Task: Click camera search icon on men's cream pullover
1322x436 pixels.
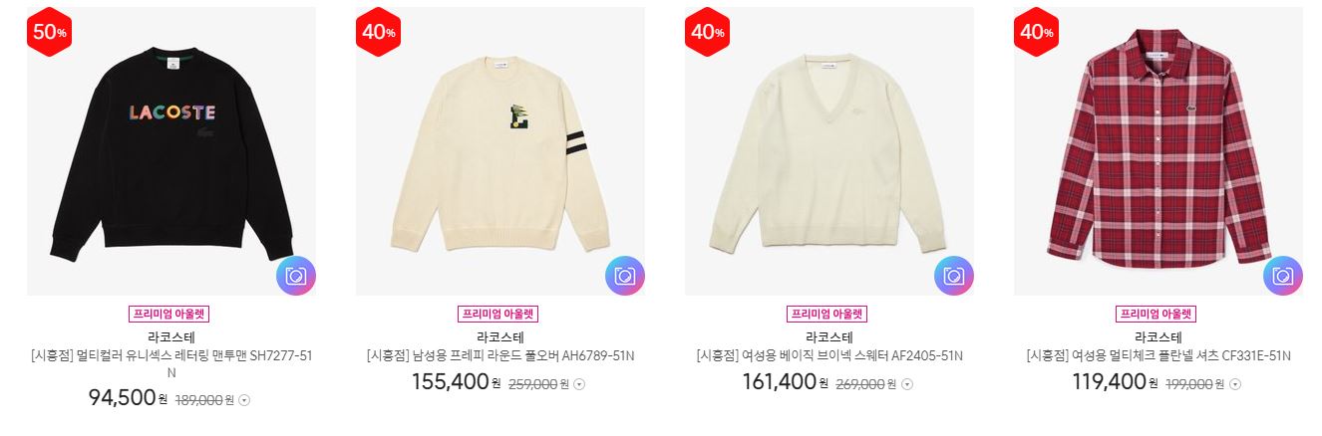Action: point(625,276)
